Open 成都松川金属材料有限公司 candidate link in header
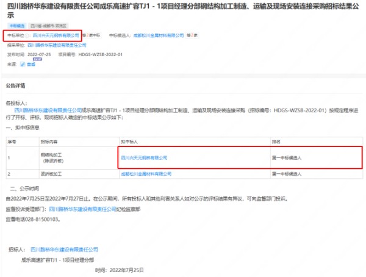The width and height of the screenshot is (366, 277). pos(159,35)
